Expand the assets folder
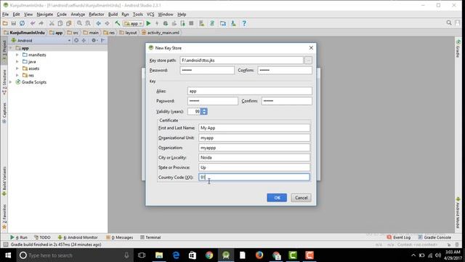The image size is (465, 262). coord(17,68)
